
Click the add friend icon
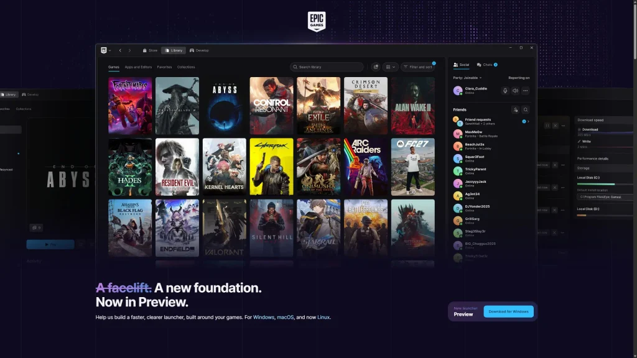click(x=515, y=109)
